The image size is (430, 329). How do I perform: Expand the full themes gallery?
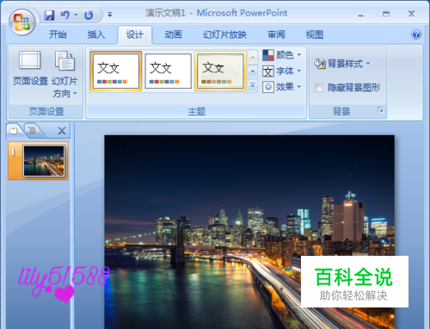click(x=253, y=85)
